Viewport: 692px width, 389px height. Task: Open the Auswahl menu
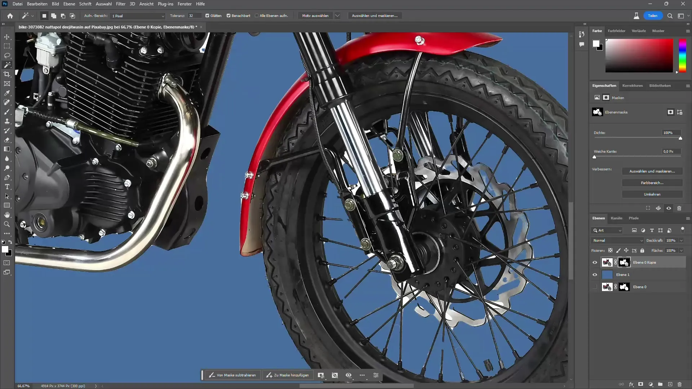tap(103, 4)
